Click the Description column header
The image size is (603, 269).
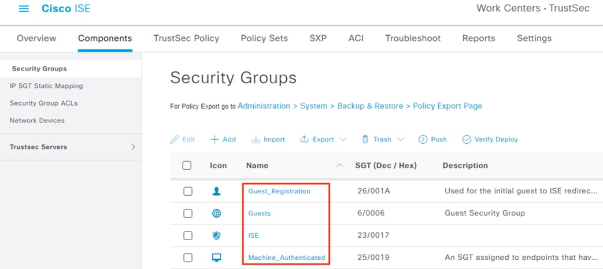(465, 166)
